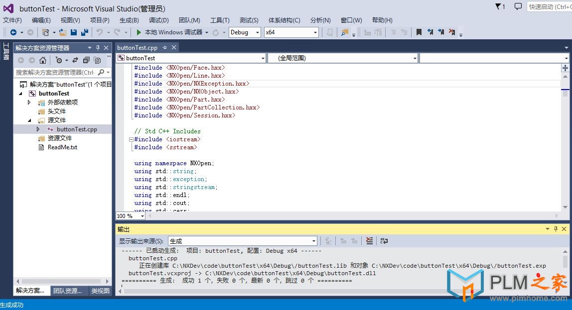Click the Undo arrow in the toolbar
The width and height of the screenshot is (572, 310).
pos(99,32)
